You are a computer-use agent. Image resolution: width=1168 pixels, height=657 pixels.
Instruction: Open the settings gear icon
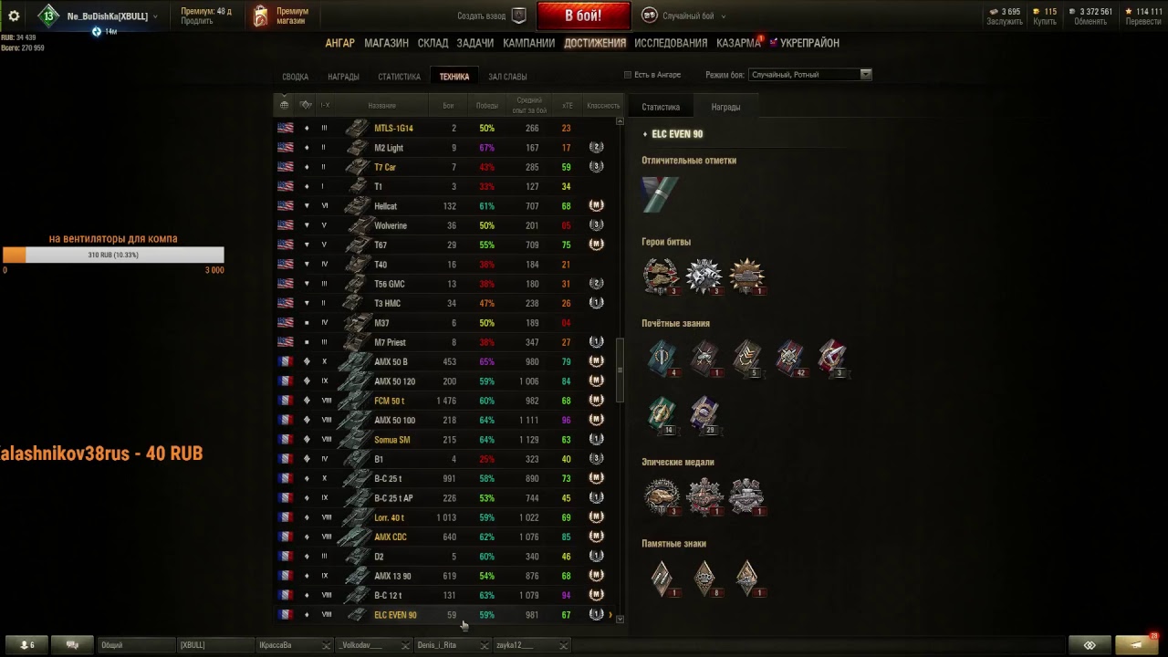[x=14, y=16]
